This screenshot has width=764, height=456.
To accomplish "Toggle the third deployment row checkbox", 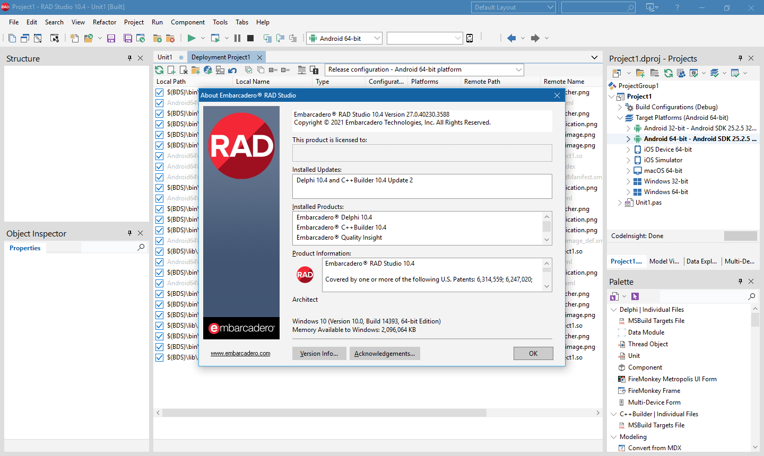I will pyautogui.click(x=159, y=113).
